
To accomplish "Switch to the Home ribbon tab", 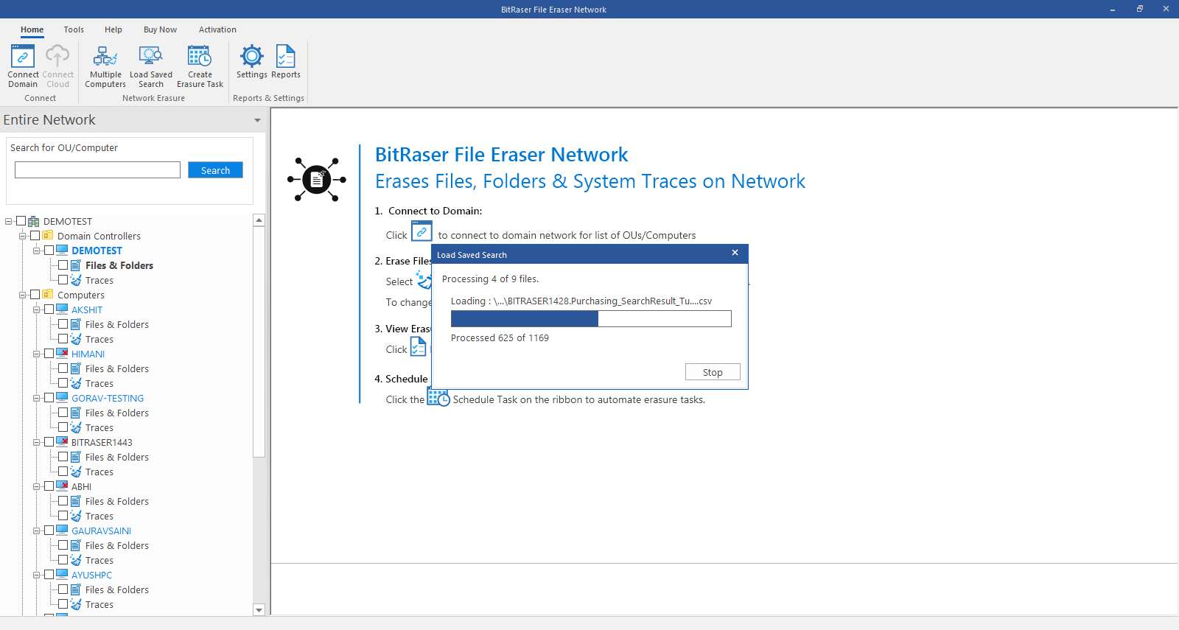I will click(32, 29).
